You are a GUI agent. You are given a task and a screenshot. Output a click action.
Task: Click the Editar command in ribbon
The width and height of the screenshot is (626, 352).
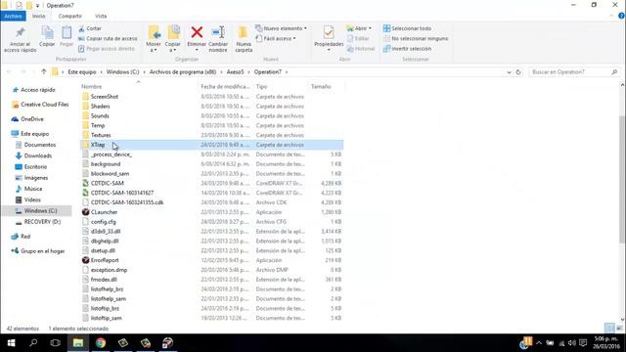pos(358,39)
